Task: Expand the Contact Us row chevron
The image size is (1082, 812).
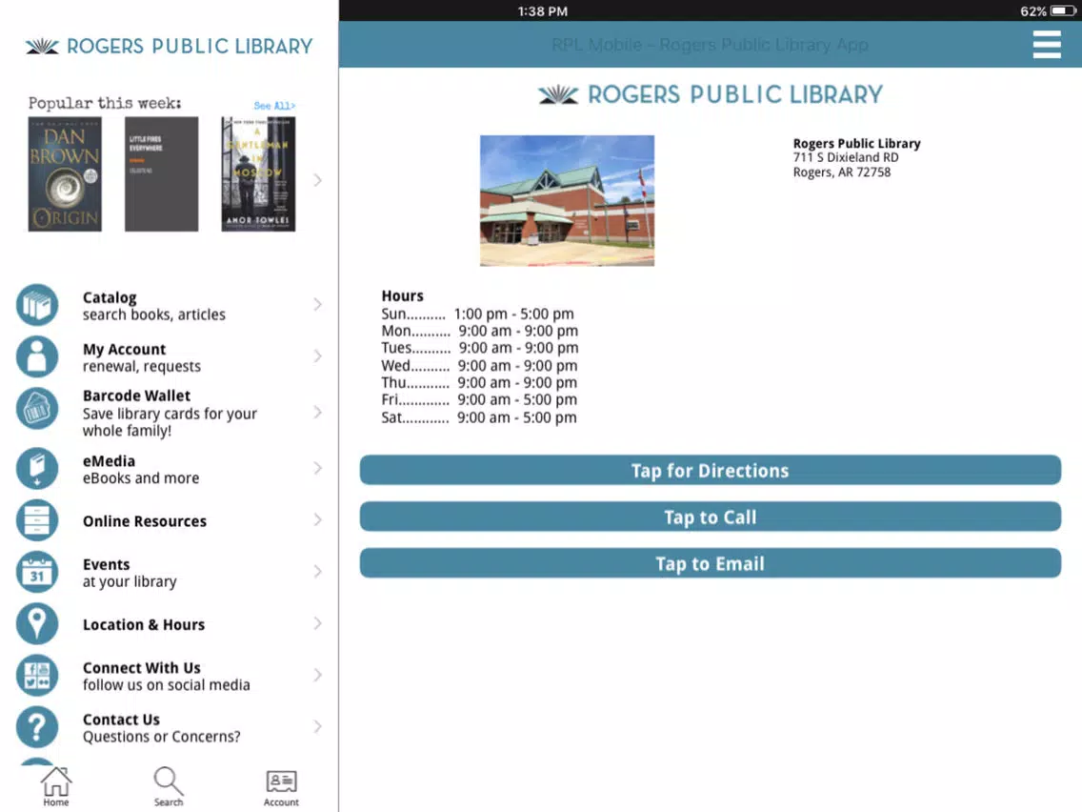Action: (x=317, y=726)
